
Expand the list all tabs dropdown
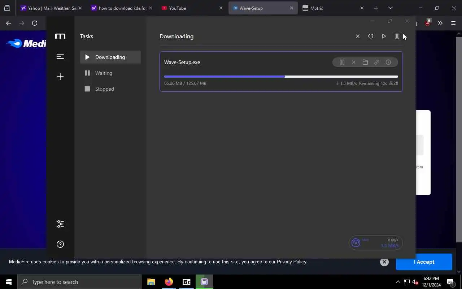click(390, 8)
